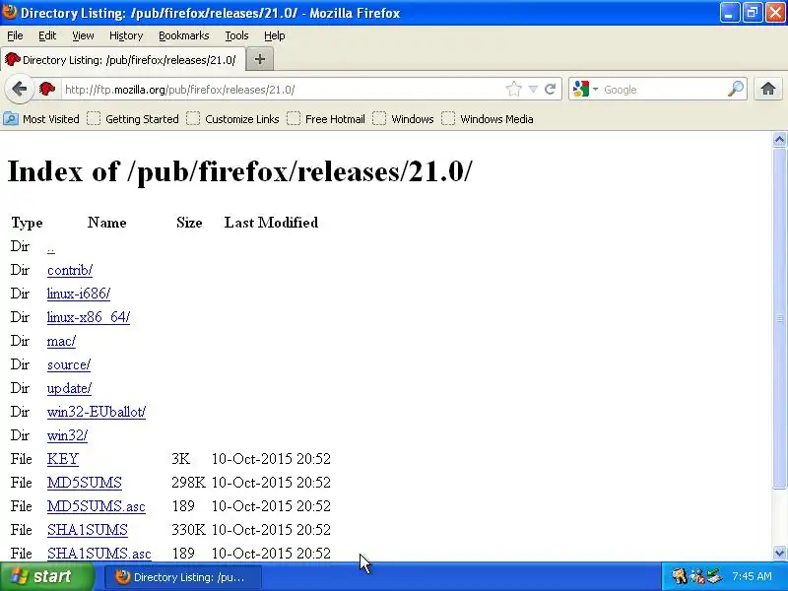
Task: Open the Windows Media bookmark
Action: (488, 119)
